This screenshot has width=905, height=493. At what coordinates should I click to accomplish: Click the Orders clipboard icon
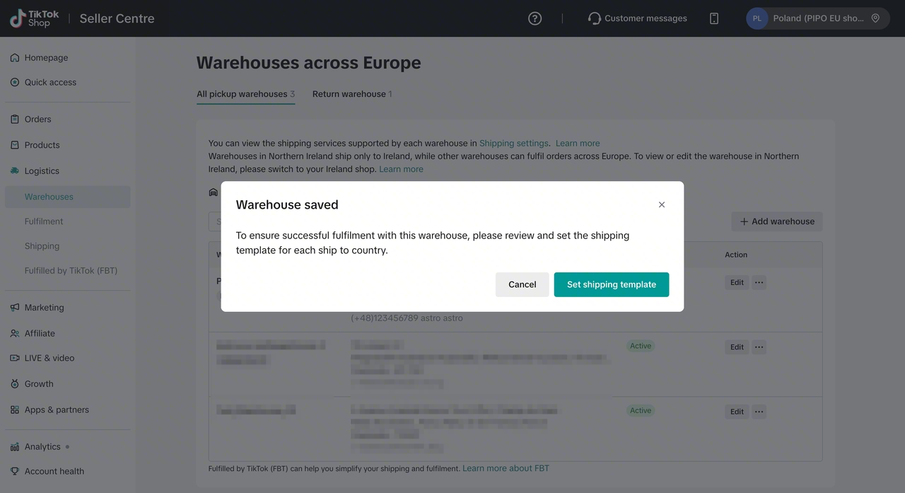(15, 120)
